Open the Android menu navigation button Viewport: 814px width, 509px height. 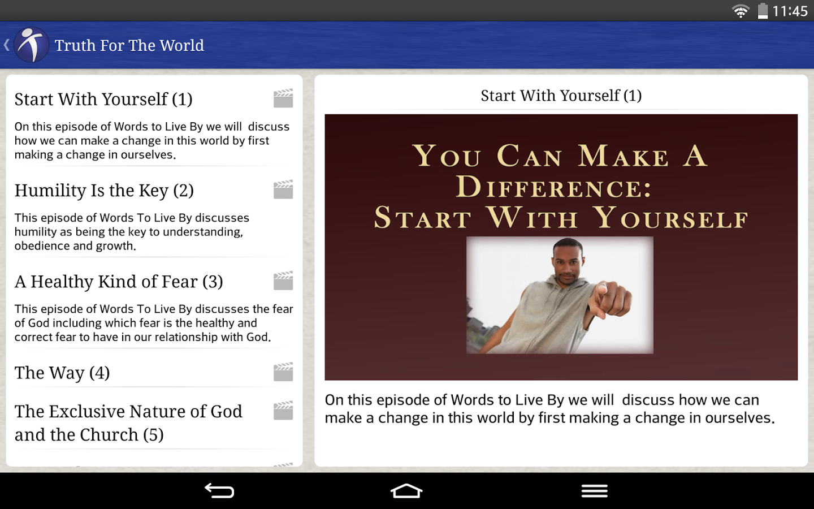595,491
